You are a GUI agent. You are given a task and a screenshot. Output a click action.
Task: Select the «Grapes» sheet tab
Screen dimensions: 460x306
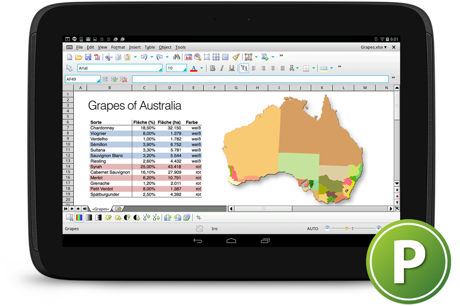coord(101,209)
